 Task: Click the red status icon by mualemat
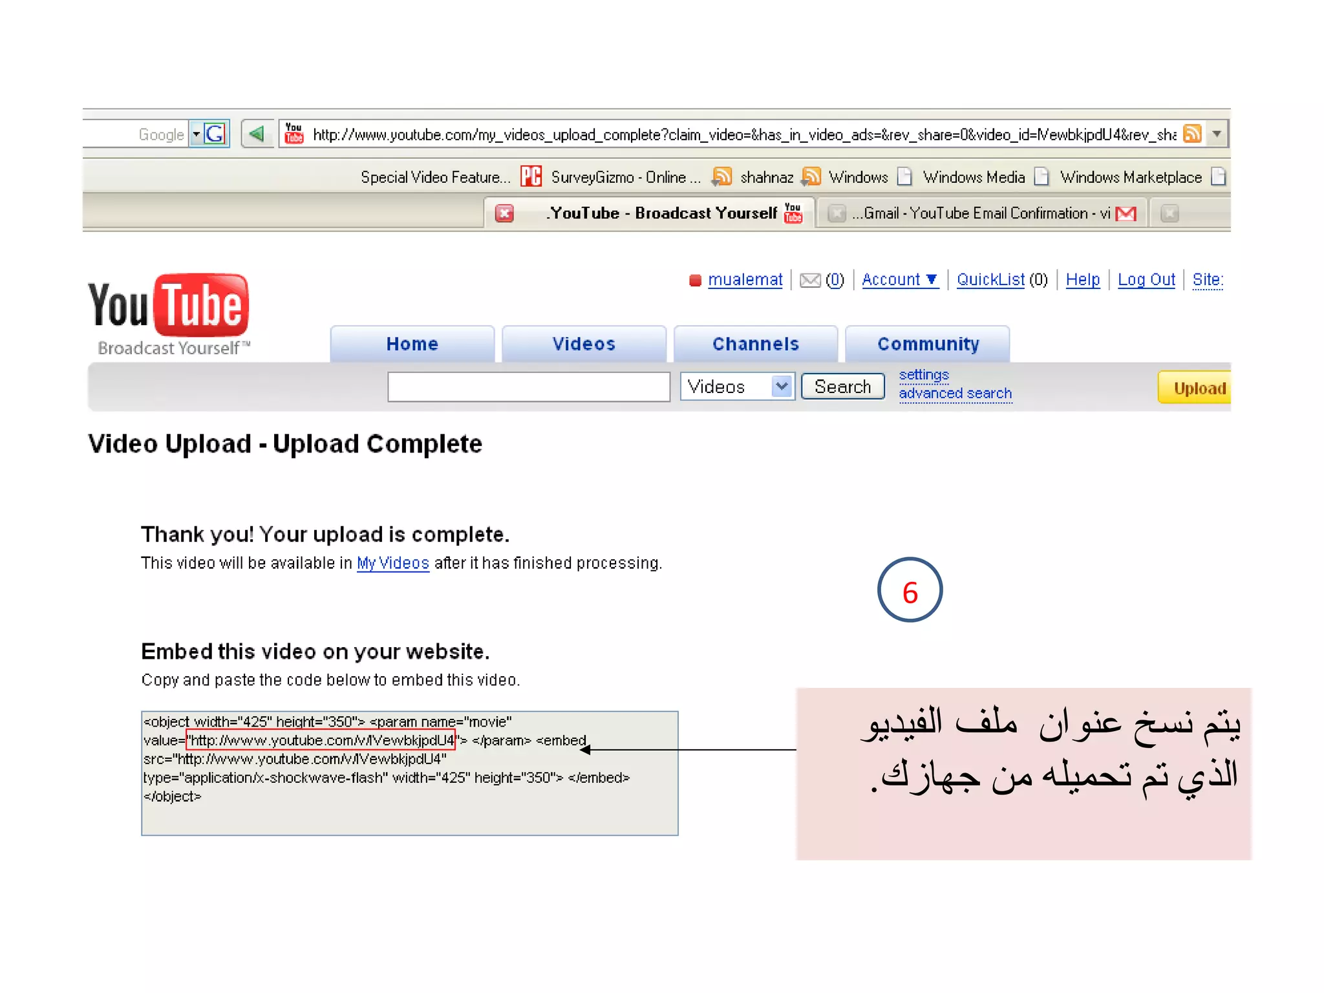click(695, 280)
